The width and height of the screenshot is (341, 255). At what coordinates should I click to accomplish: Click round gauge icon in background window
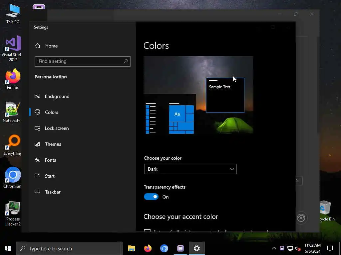click(301, 218)
